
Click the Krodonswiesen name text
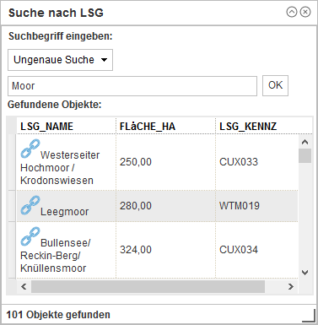[57, 181]
